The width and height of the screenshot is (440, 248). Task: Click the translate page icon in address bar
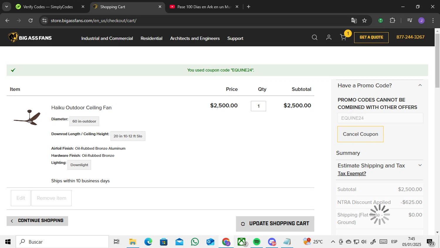354,20
